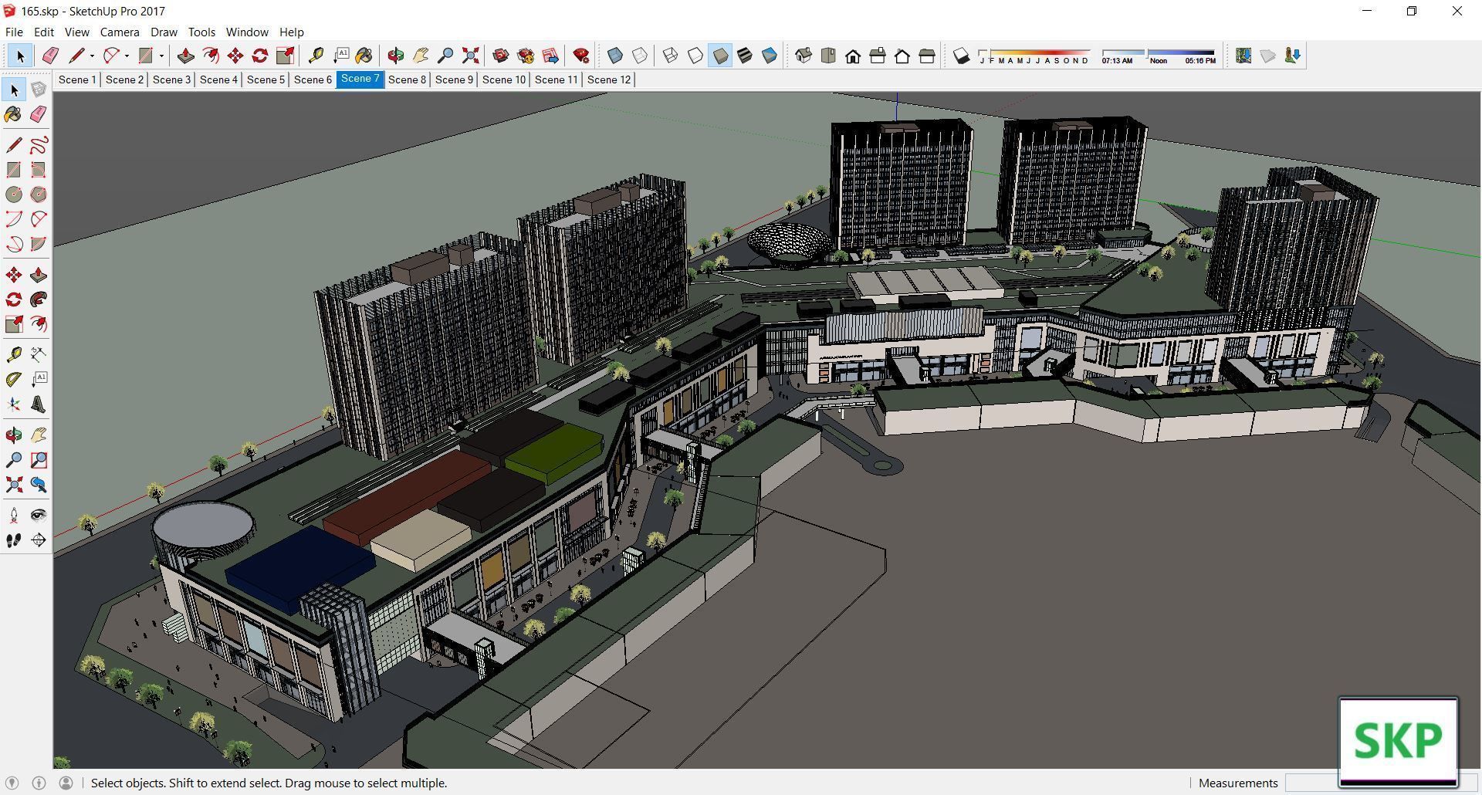Open the Window menu
Viewport: 1482px width, 795px height.
[247, 32]
